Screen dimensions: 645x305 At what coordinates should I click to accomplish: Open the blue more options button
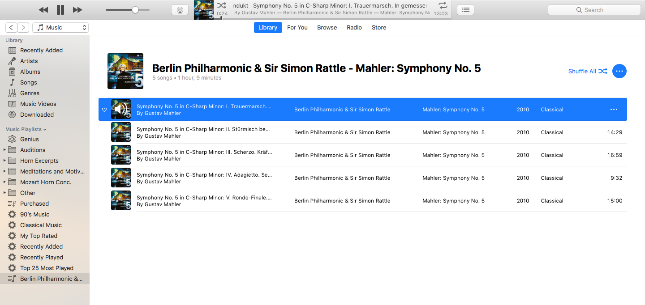619,71
